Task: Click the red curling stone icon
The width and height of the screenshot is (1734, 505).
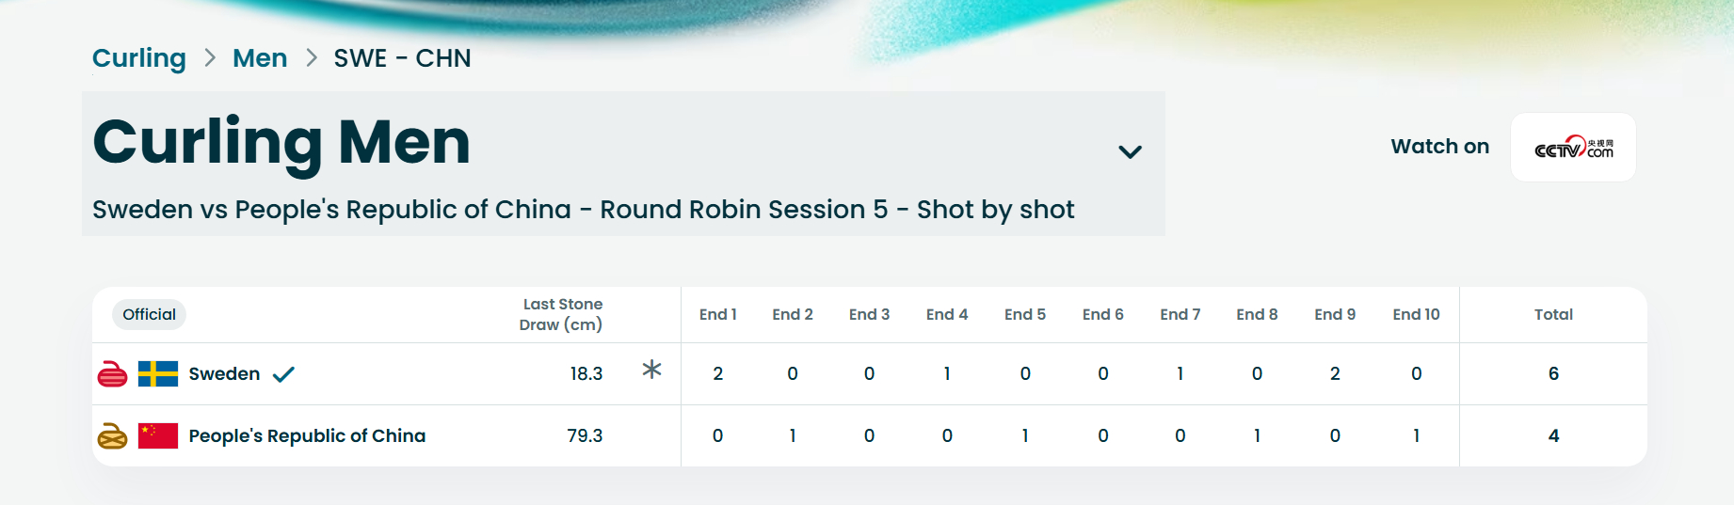Action: [x=112, y=374]
